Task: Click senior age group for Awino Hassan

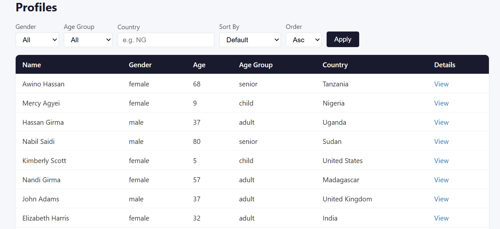Action: [x=248, y=84]
